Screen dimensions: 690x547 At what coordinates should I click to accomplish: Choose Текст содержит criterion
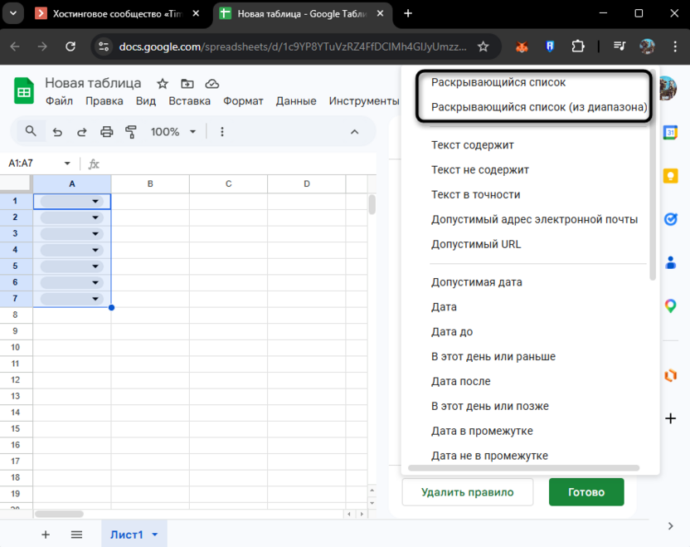click(473, 145)
